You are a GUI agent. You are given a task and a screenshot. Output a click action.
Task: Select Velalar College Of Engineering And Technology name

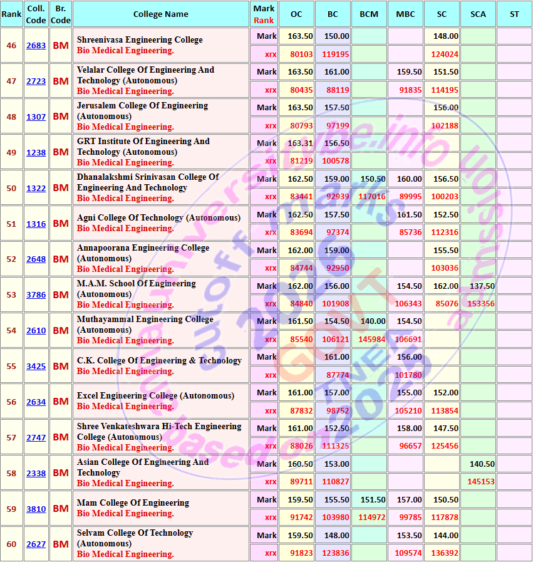pyautogui.click(x=145, y=75)
